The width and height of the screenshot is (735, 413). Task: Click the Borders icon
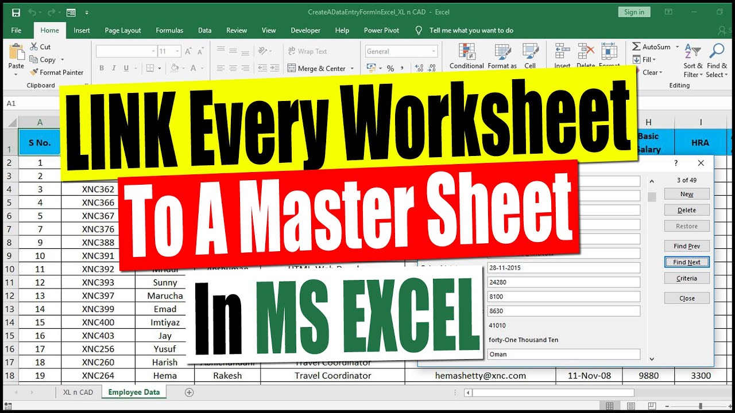[x=150, y=68]
